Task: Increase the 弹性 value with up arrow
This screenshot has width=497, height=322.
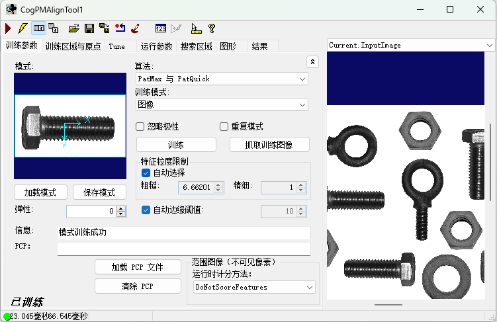Action: [121, 209]
